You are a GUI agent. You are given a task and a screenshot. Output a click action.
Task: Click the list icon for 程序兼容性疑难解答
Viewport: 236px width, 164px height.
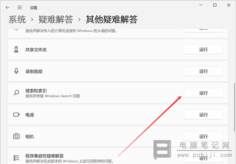coord(16,158)
